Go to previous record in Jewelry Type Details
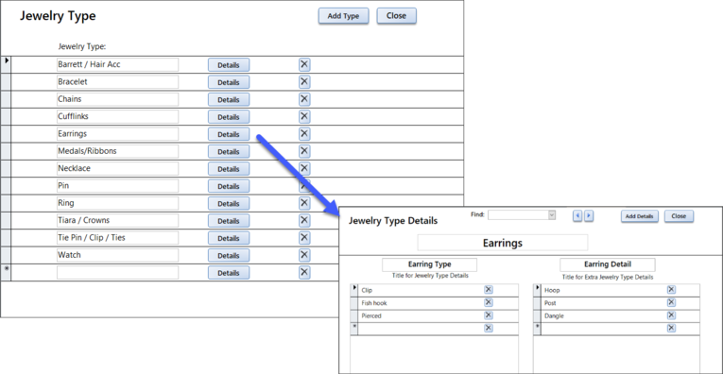The width and height of the screenshot is (723, 374). [x=577, y=216]
